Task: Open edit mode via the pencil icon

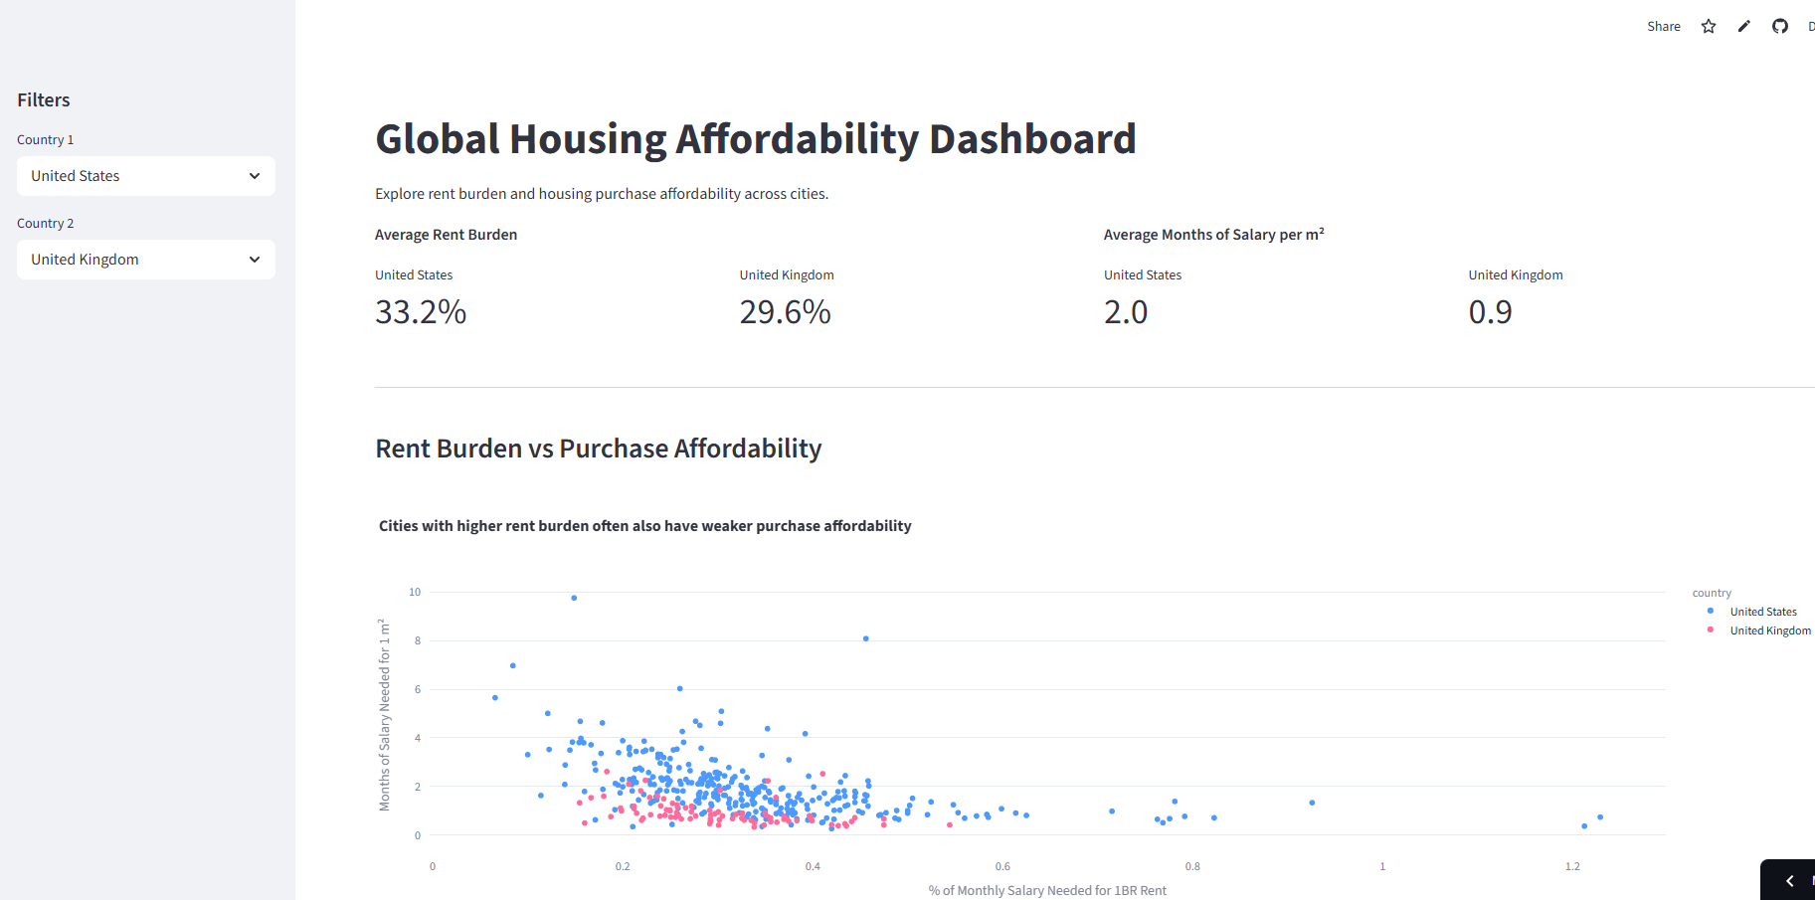Action: 1743,26
